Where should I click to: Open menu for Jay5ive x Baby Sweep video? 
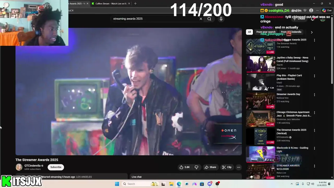(x=314, y=58)
